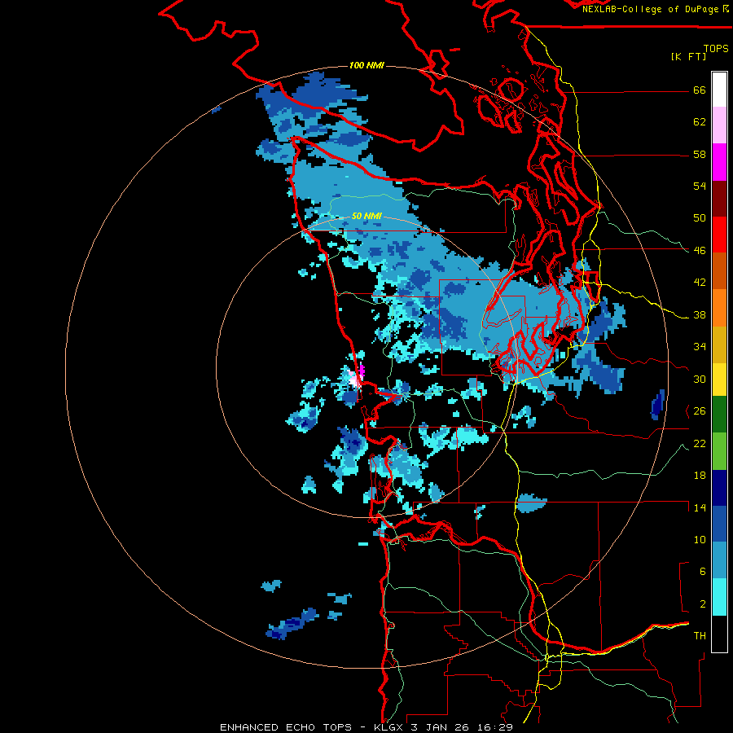The image size is (733, 733).
Task: Click the medium blue legend swatch
Action: point(719,524)
